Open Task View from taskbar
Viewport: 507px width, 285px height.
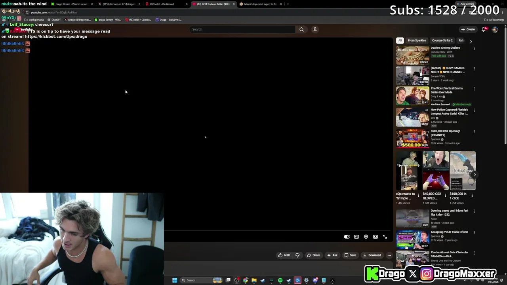228,280
